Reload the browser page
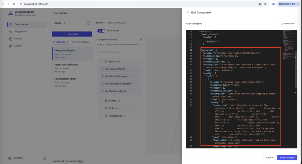Viewport: 302px width, 164px height. [14, 4]
